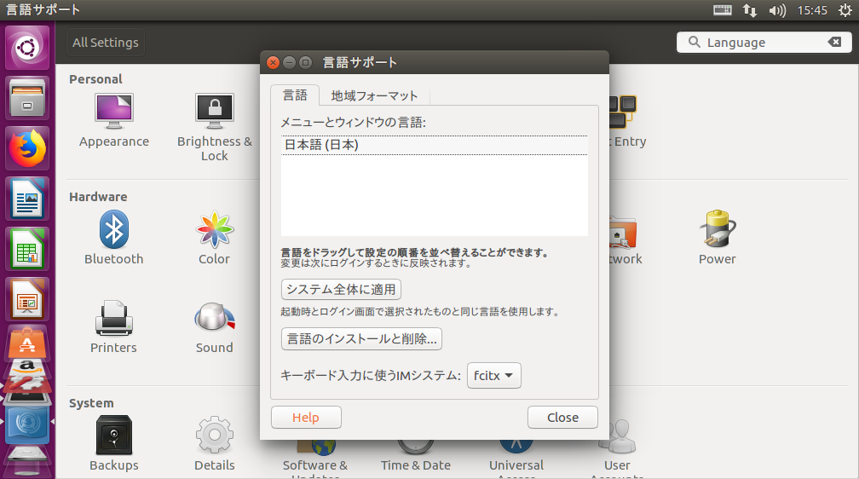Screen dimensions: 859x479
Task: Clear the Language search field
Action: tap(834, 42)
